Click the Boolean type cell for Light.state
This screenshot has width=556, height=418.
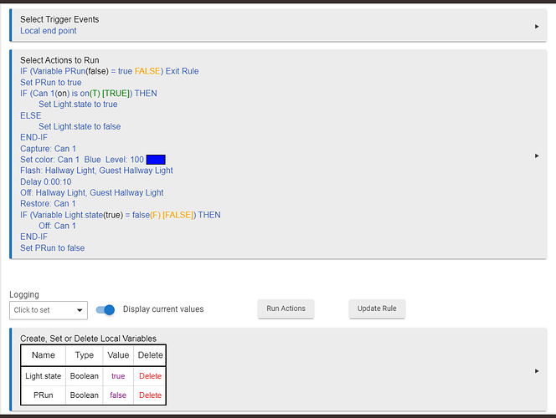point(85,376)
